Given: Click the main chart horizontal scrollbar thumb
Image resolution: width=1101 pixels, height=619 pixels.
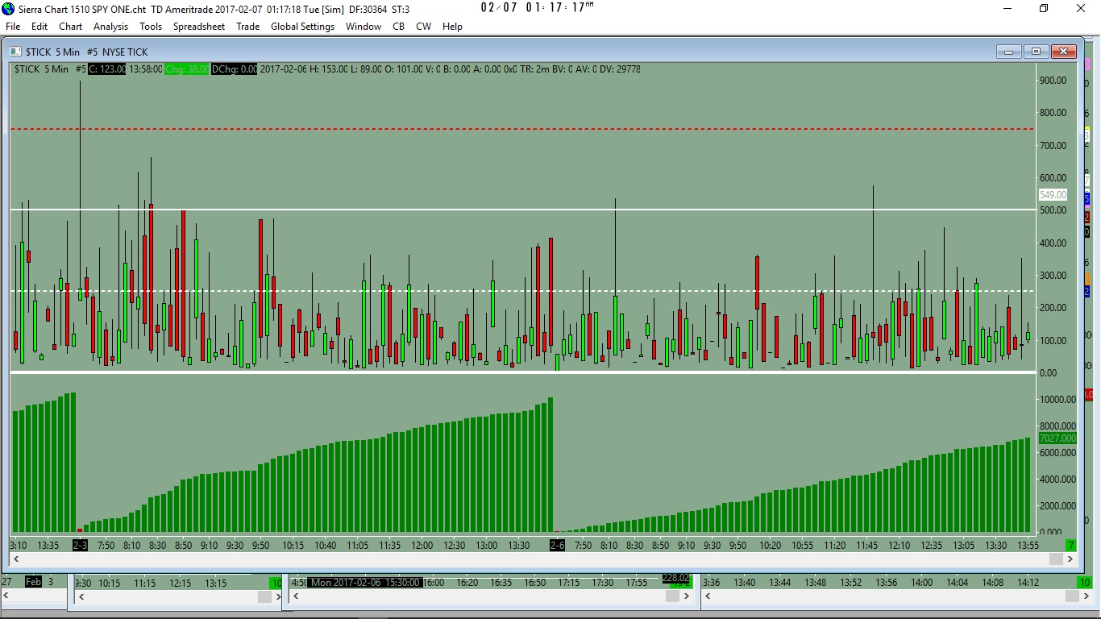Looking at the screenshot, I should pos(1056,559).
